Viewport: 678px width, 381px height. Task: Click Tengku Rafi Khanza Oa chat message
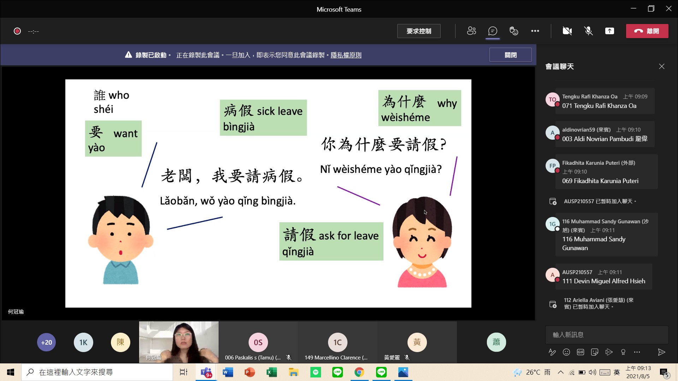605,101
